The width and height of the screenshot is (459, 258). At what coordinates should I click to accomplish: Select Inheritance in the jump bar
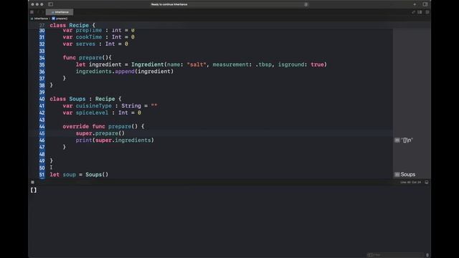(39, 19)
